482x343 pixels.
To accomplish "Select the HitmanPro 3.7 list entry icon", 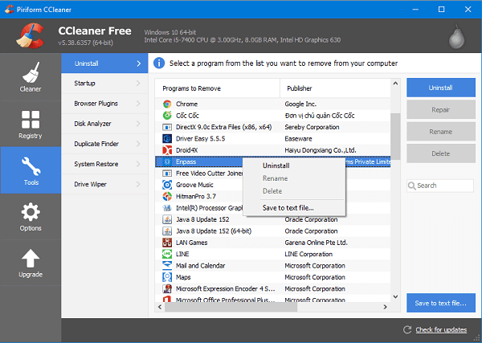I will 166,196.
